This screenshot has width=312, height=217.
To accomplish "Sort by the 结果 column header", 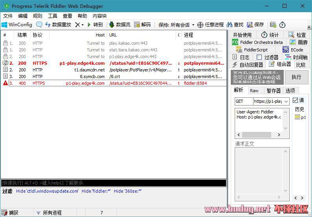I will click(22, 35).
